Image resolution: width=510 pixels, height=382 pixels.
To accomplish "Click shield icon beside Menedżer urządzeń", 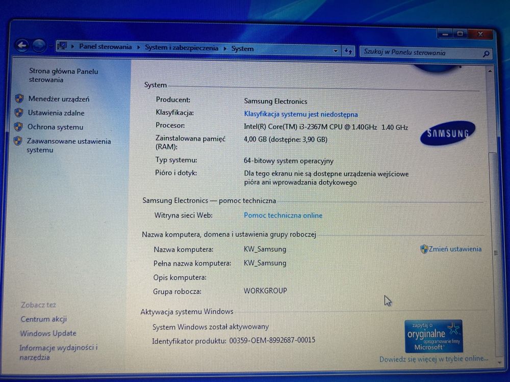I will pos(19,98).
